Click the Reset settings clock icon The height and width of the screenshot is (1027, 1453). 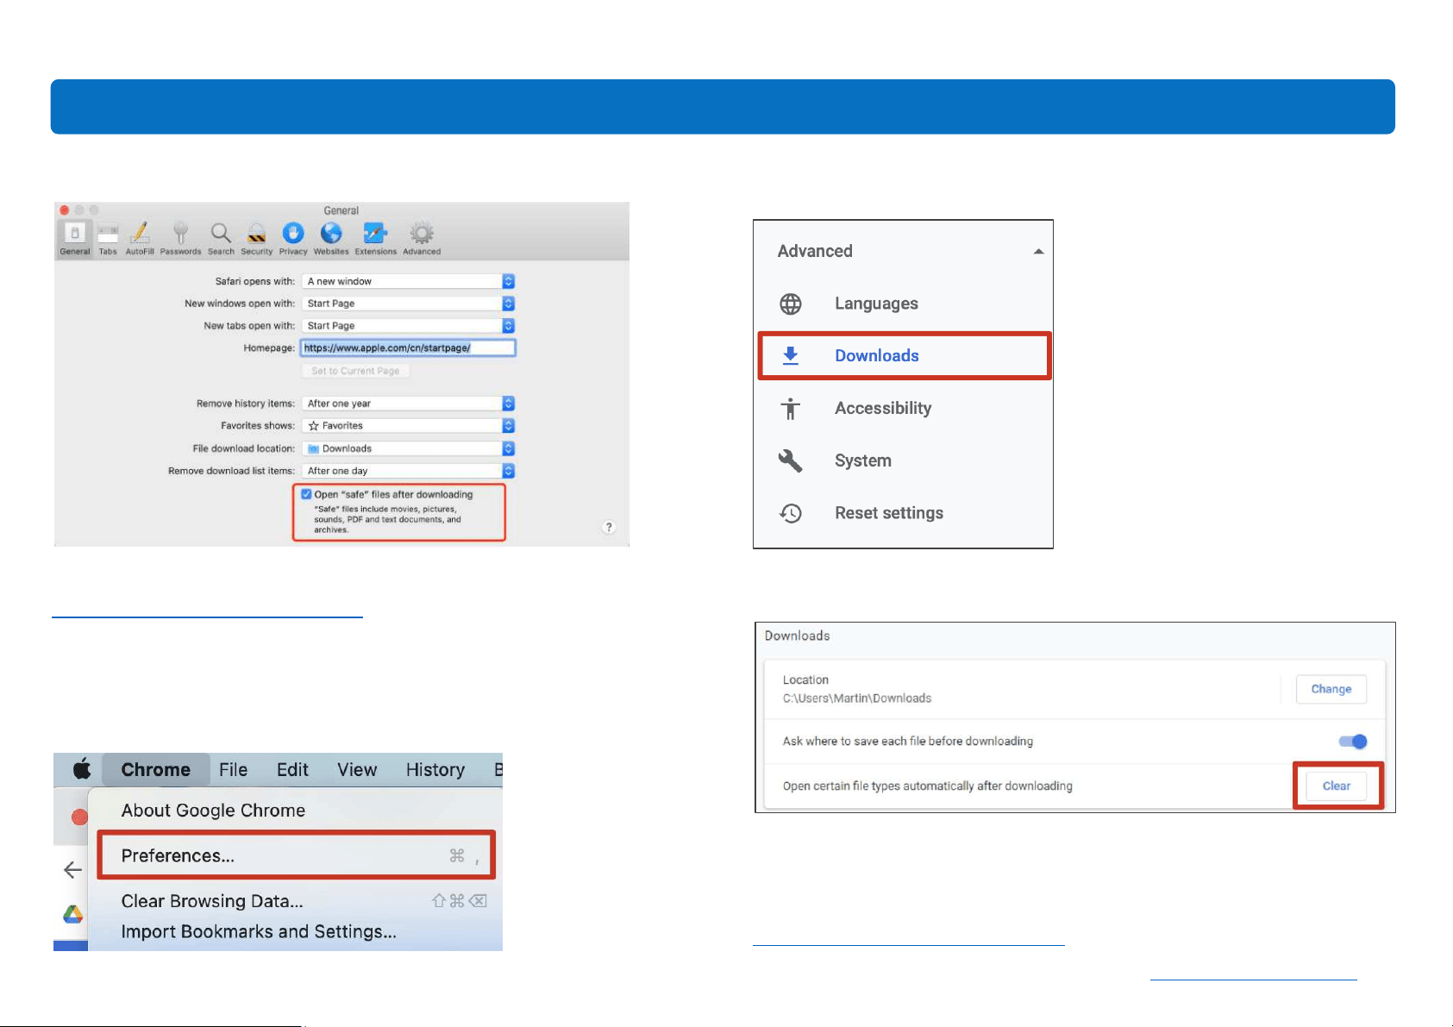pyautogui.click(x=791, y=513)
